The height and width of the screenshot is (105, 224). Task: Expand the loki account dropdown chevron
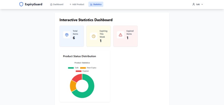(x=202, y=4)
